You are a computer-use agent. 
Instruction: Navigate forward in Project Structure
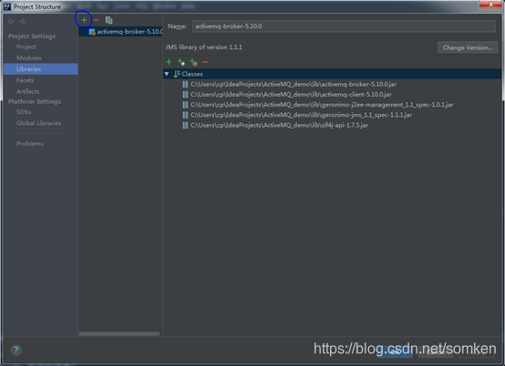pyautogui.click(x=23, y=22)
